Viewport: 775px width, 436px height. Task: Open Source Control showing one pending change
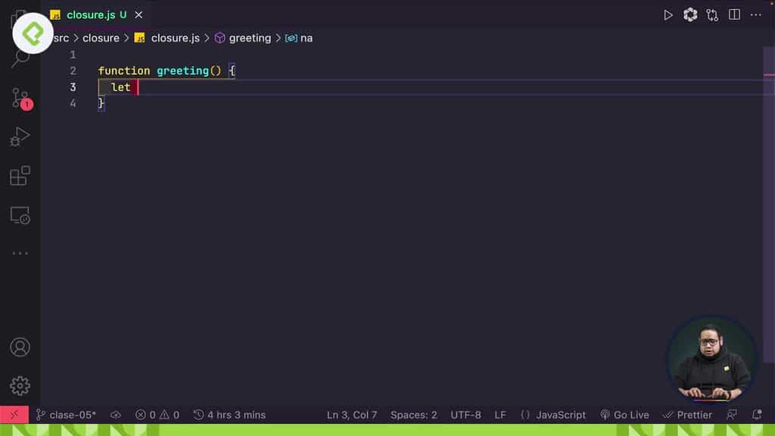(19, 97)
